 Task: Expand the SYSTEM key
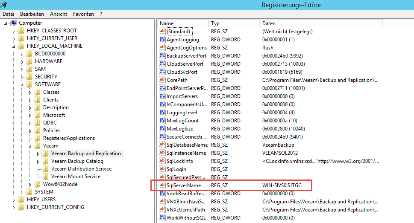coord(22,192)
